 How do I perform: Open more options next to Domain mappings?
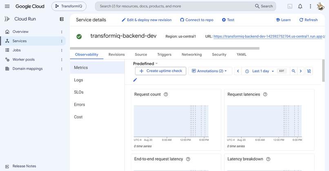62,69
